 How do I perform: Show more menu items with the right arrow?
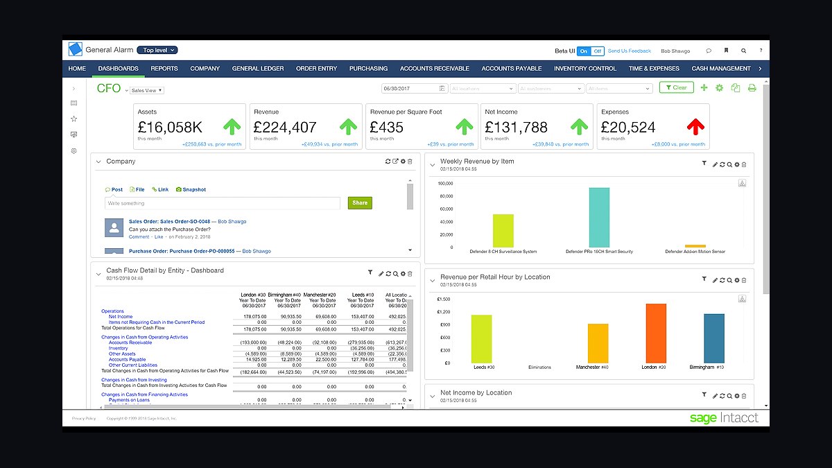tap(761, 69)
